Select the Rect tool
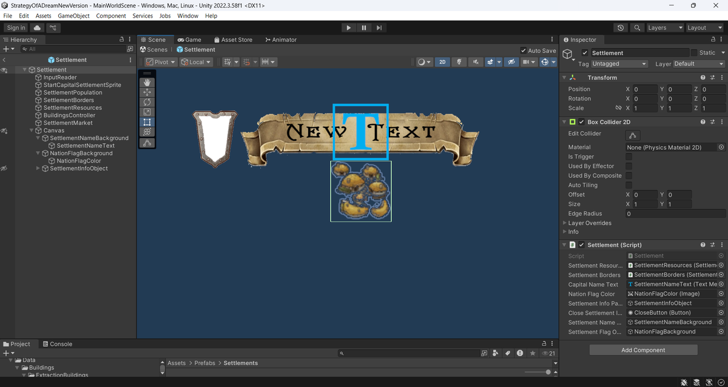Screen dimensions: 728x387 pyautogui.click(x=147, y=122)
